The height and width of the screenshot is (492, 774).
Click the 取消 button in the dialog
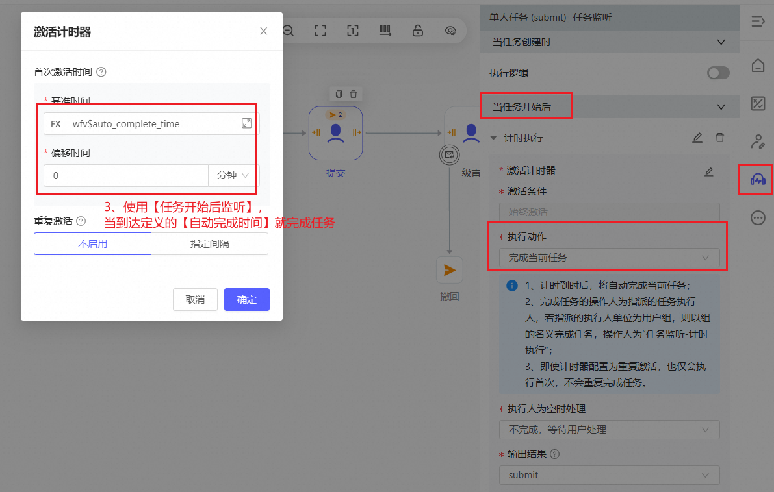click(195, 299)
